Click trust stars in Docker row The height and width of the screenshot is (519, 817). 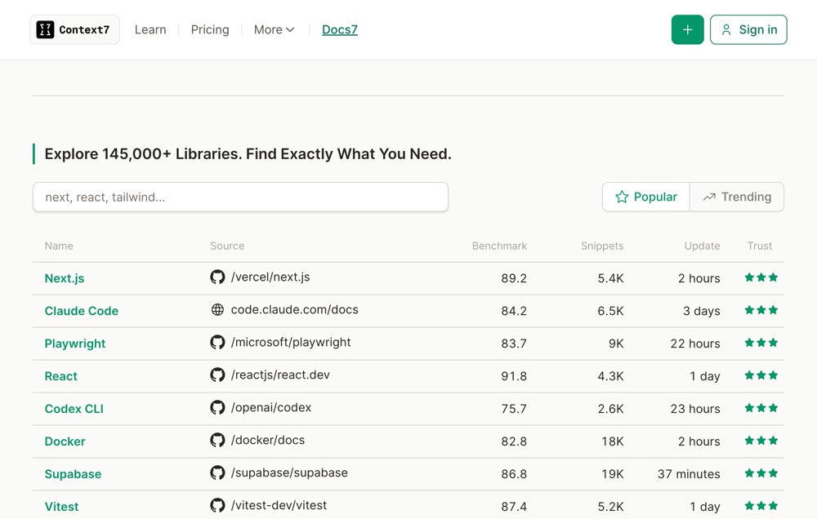pos(761,441)
